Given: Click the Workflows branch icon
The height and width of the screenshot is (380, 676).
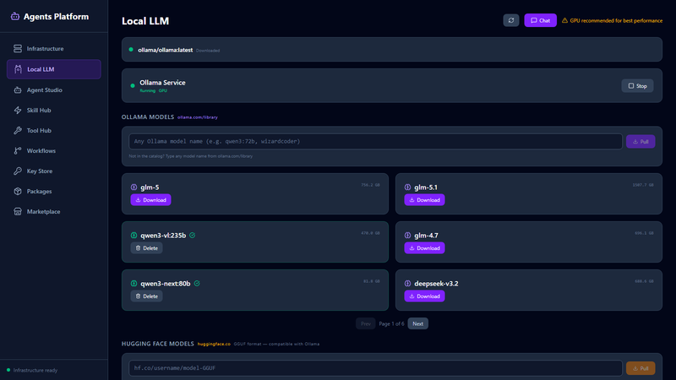Looking at the screenshot, I should point(18,150).
